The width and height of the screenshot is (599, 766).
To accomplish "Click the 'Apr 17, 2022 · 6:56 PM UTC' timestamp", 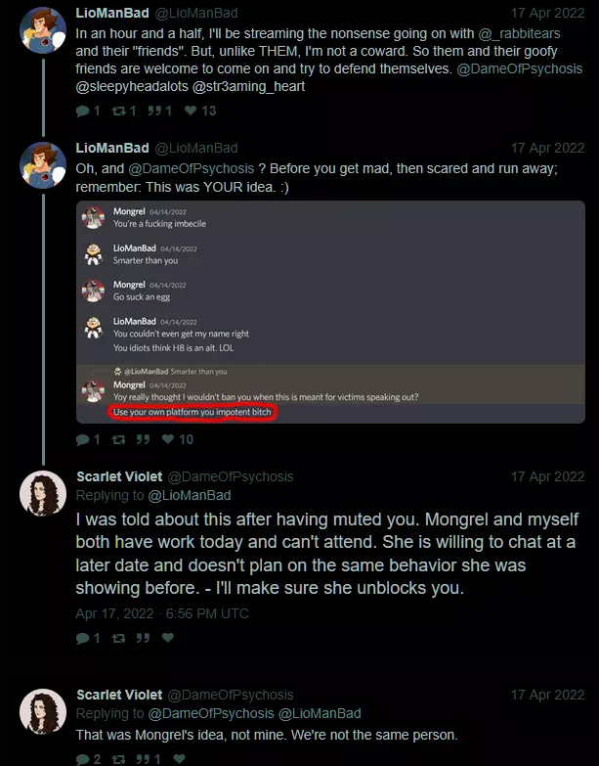I will (162, 613).
